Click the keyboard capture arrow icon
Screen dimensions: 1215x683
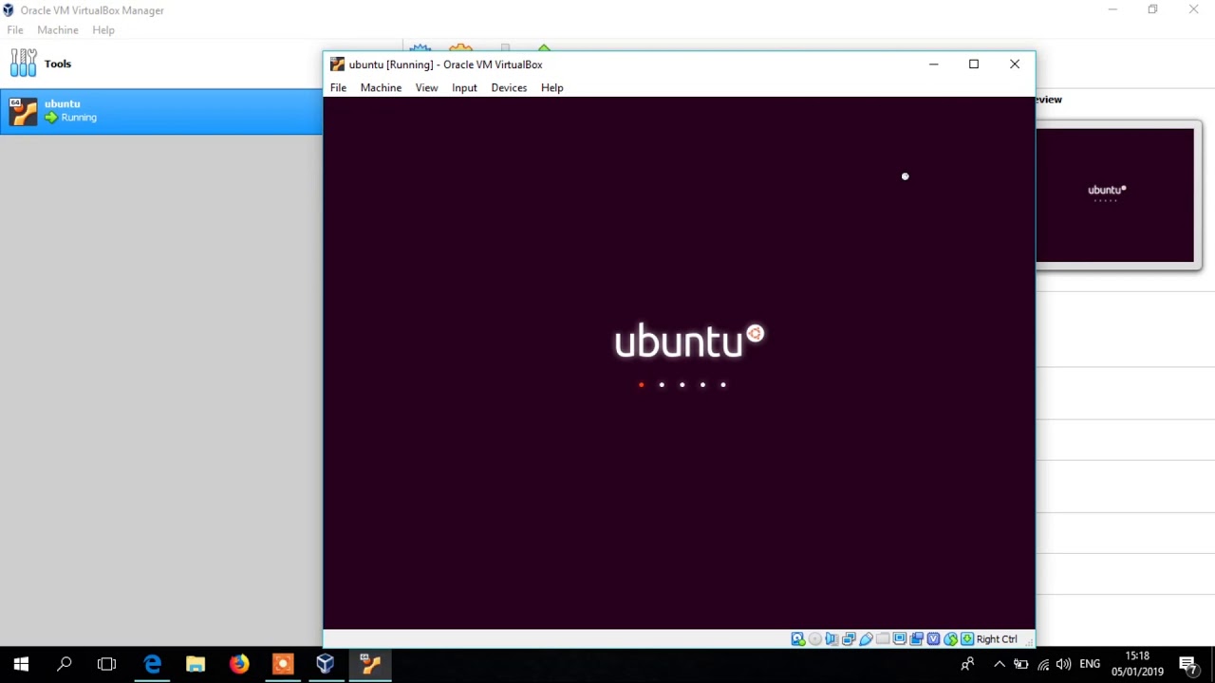[967, 639]
